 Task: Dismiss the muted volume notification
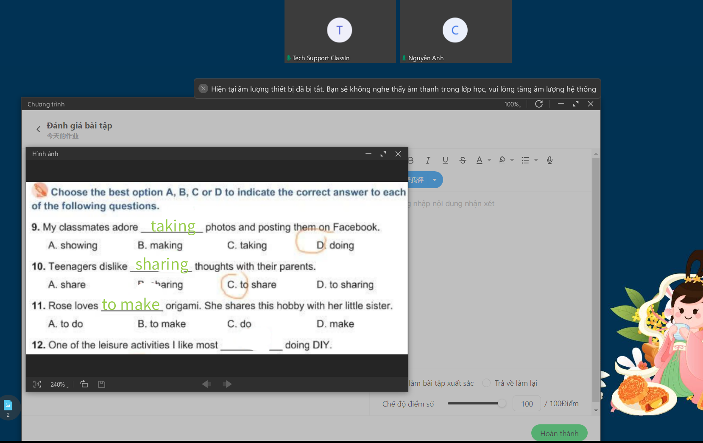pyautogui.click(x=204, y=89)
